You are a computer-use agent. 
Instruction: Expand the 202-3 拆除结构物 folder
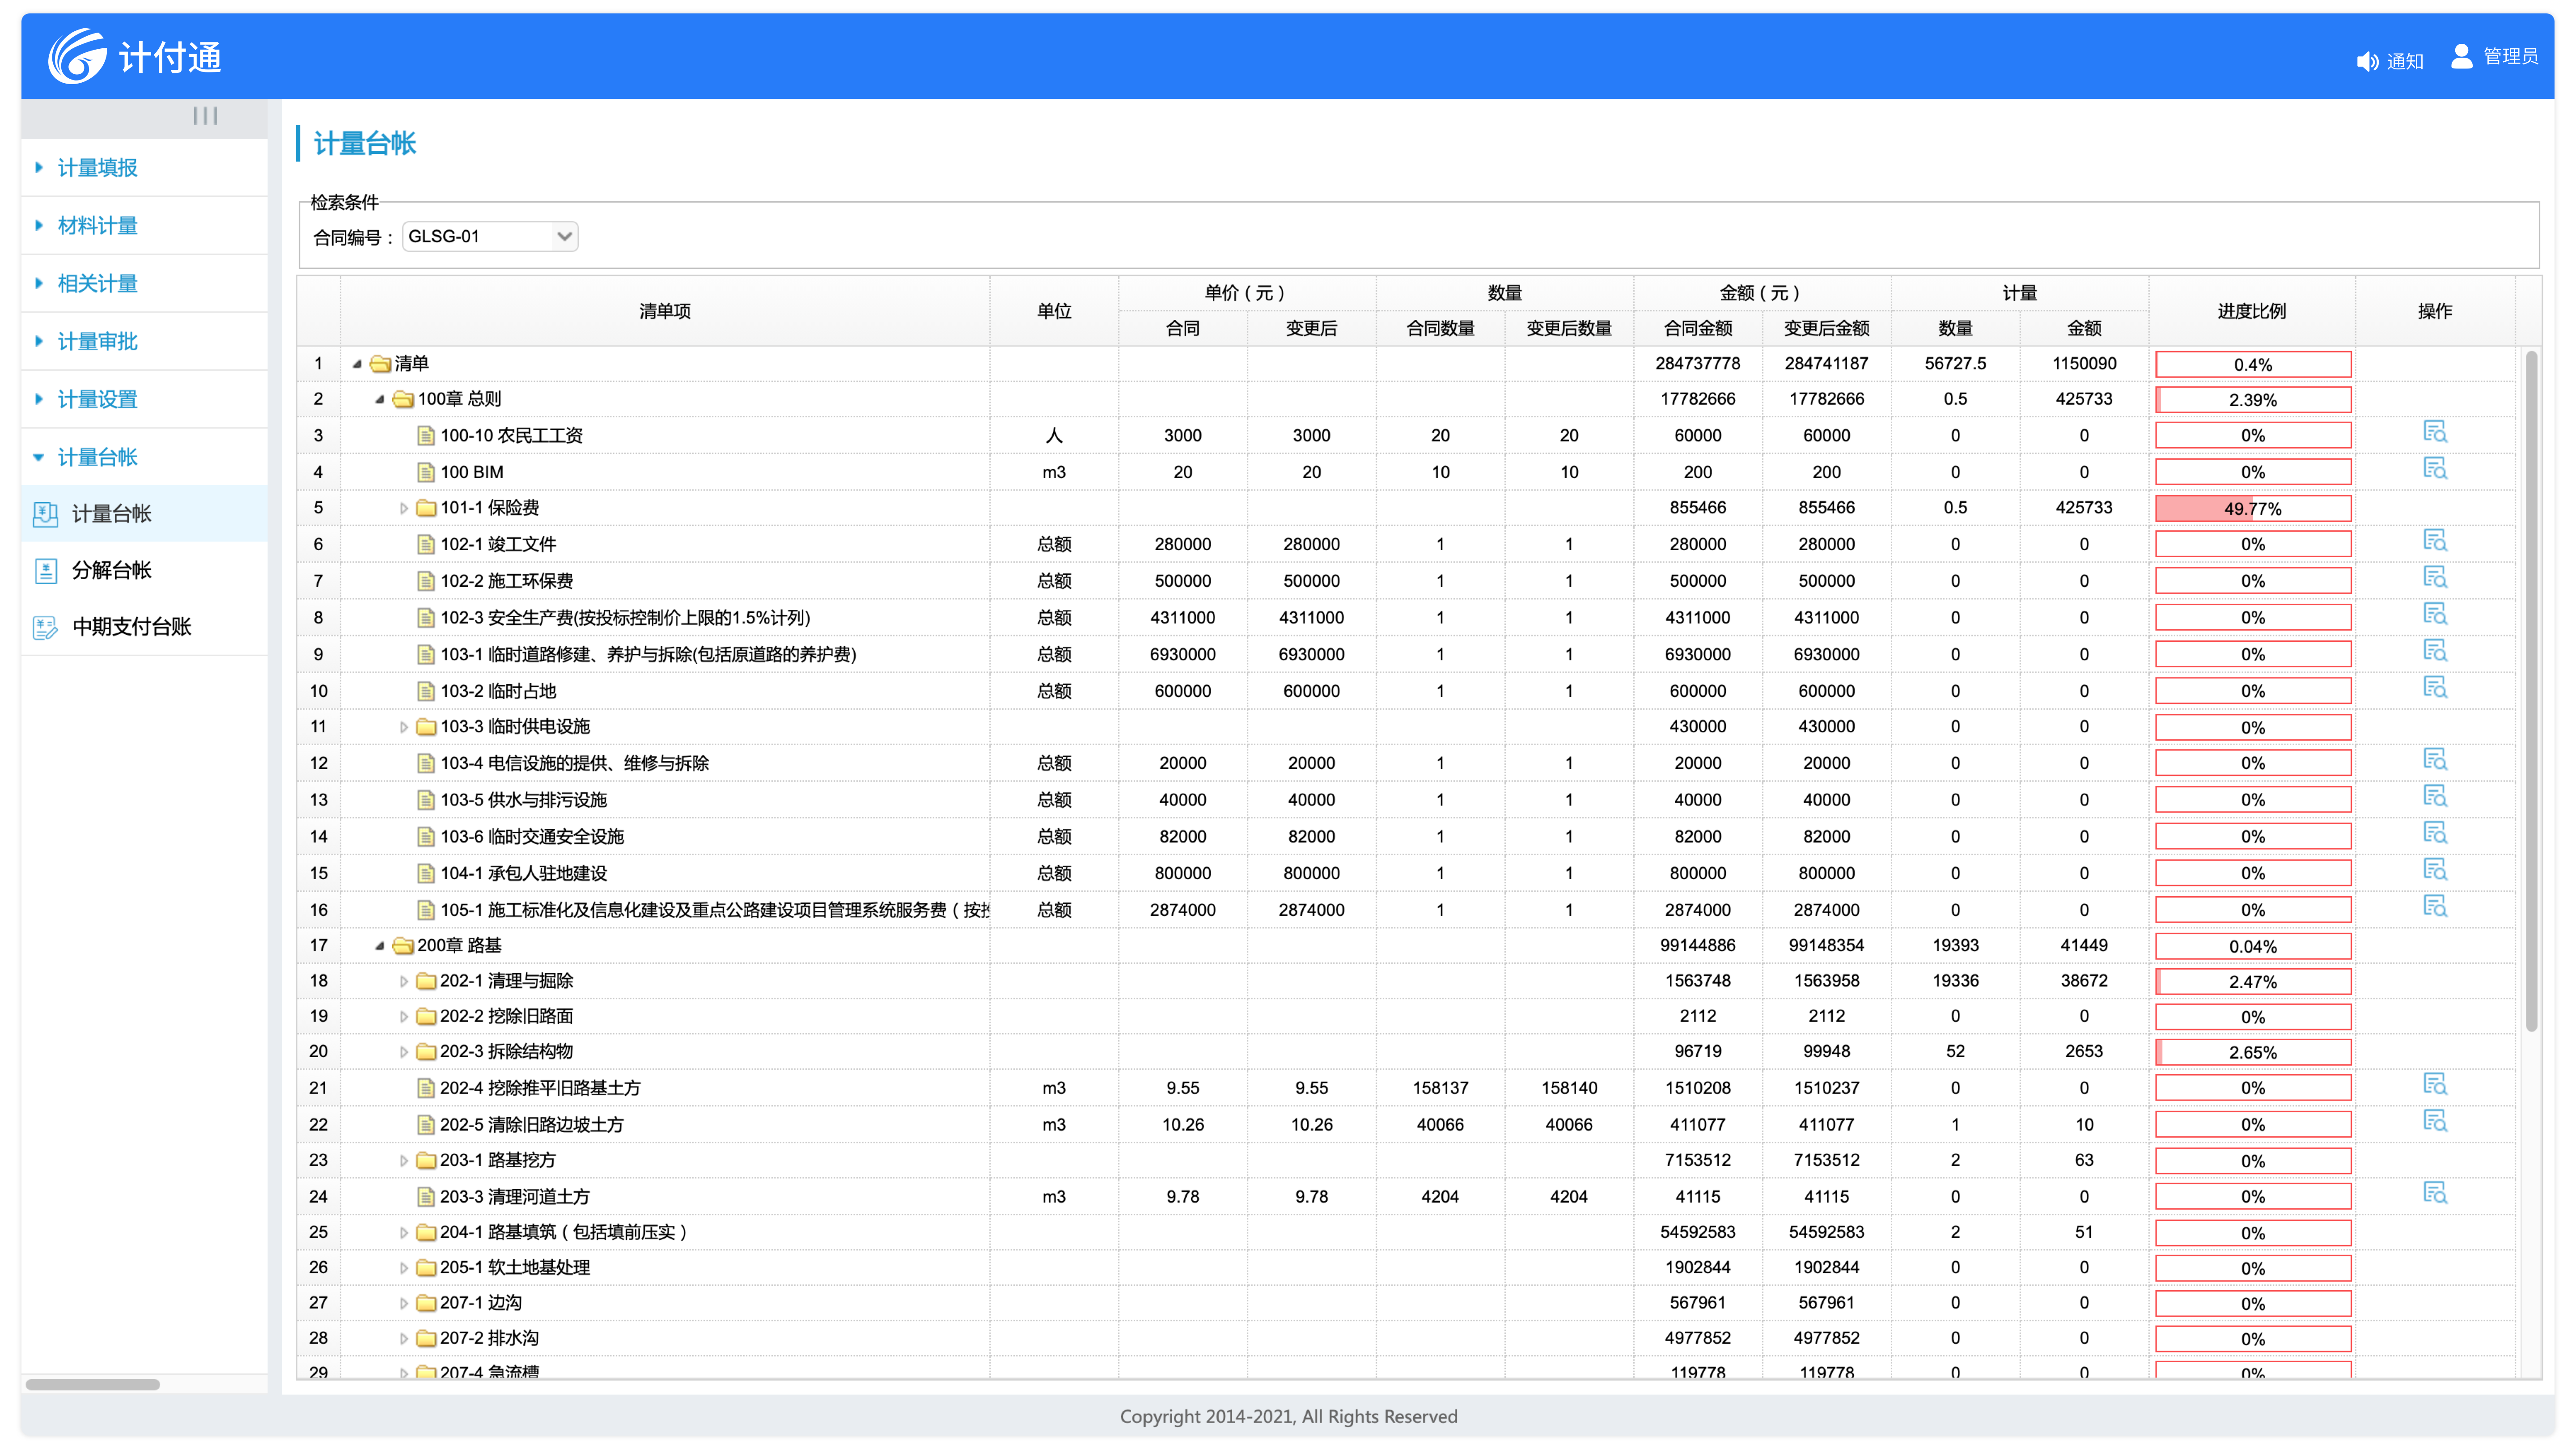(x=404, y=1052)
